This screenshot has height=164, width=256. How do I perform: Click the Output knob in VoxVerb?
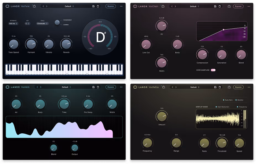[x=75, y=148]
